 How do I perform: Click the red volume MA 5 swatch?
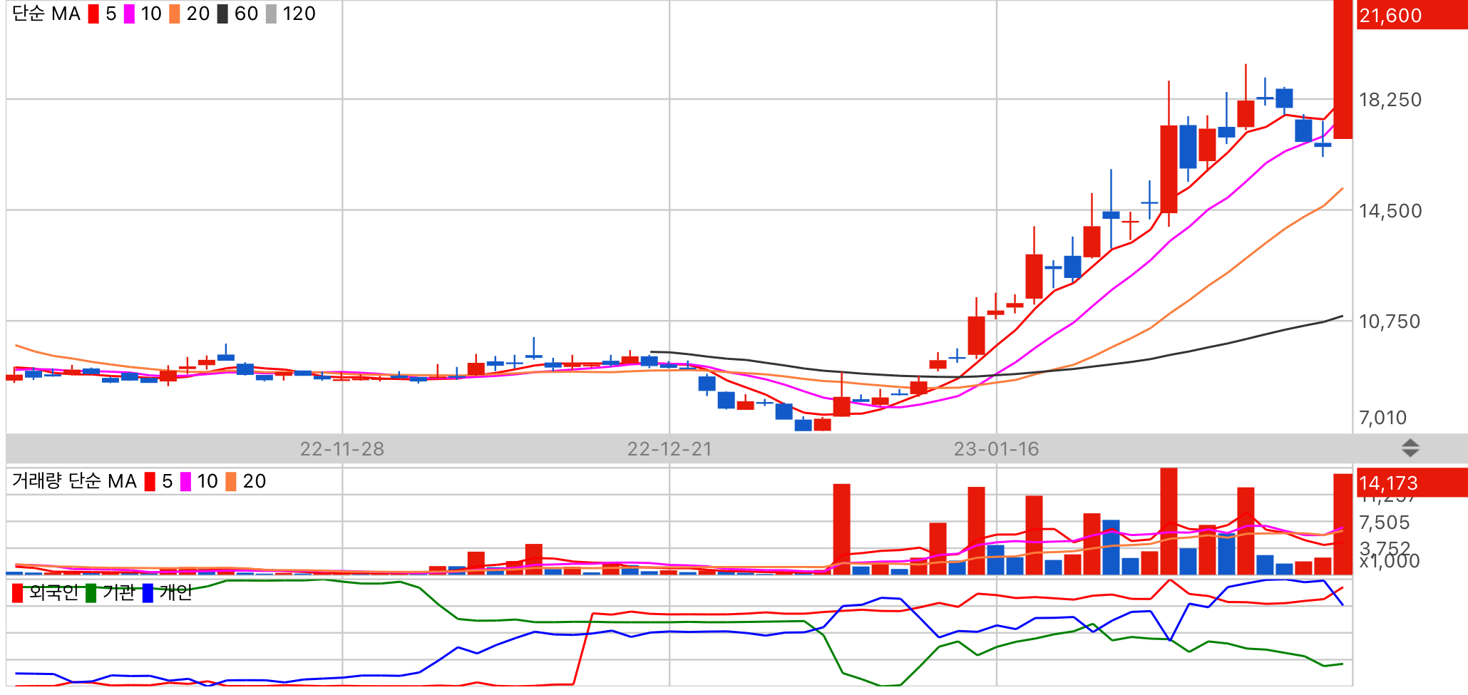click(x=150, y=482)
